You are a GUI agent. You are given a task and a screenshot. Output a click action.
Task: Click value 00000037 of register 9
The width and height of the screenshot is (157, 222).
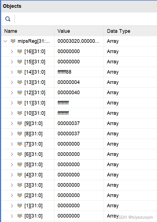(x=69, y=123)
